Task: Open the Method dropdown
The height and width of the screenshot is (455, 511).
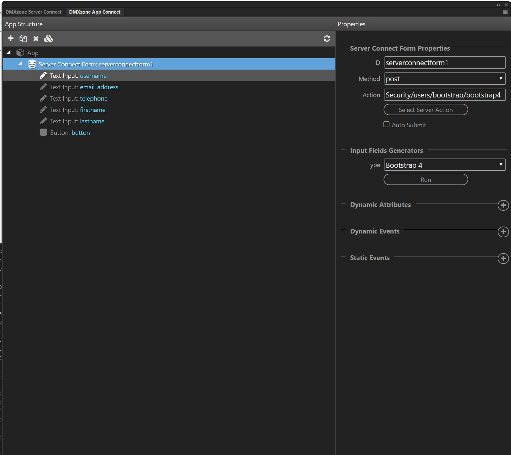Action: pos(445,79)
